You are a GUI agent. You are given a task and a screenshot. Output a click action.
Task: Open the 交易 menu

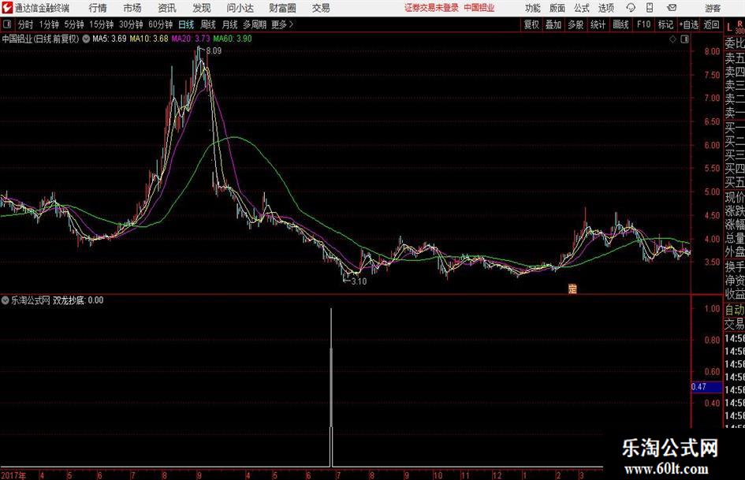click(321, 8)
